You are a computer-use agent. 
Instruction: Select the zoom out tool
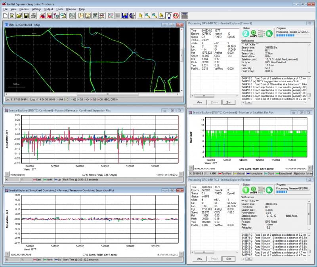tap(155, 15)
